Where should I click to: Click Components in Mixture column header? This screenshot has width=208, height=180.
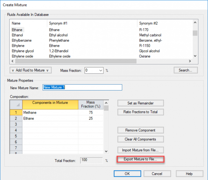[x=50, y=104]
